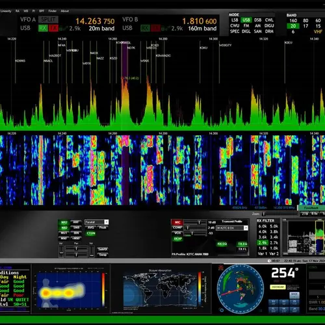Image resolution: width=325 pixels, height=325 pixels.
Task: Select the HEX BEAM antenna button
Action: click(278, 287)
